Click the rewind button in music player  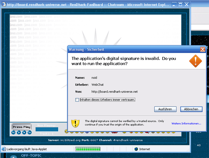click(14, 133)
